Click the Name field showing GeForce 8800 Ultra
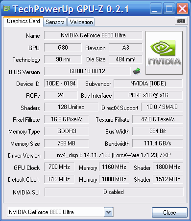Image resolution: width=191 pixels, height=221 pixels. 93,35
